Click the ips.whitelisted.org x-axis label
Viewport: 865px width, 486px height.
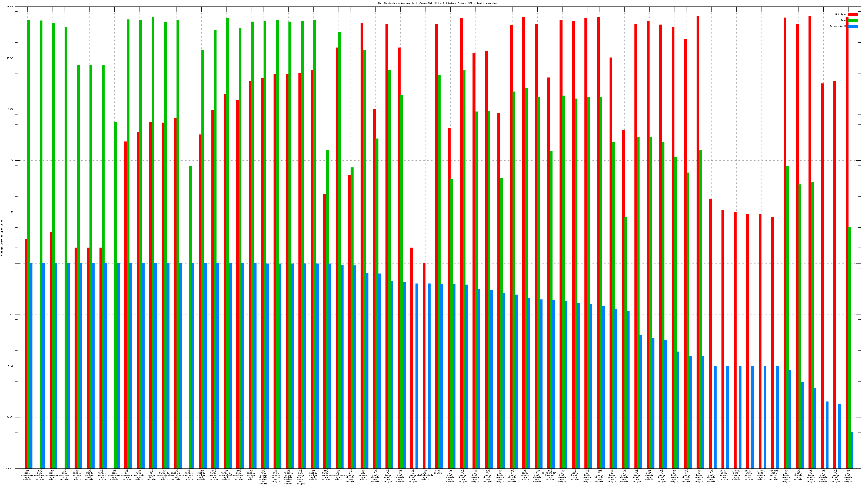pyautogui.click(x=425, y=475)
